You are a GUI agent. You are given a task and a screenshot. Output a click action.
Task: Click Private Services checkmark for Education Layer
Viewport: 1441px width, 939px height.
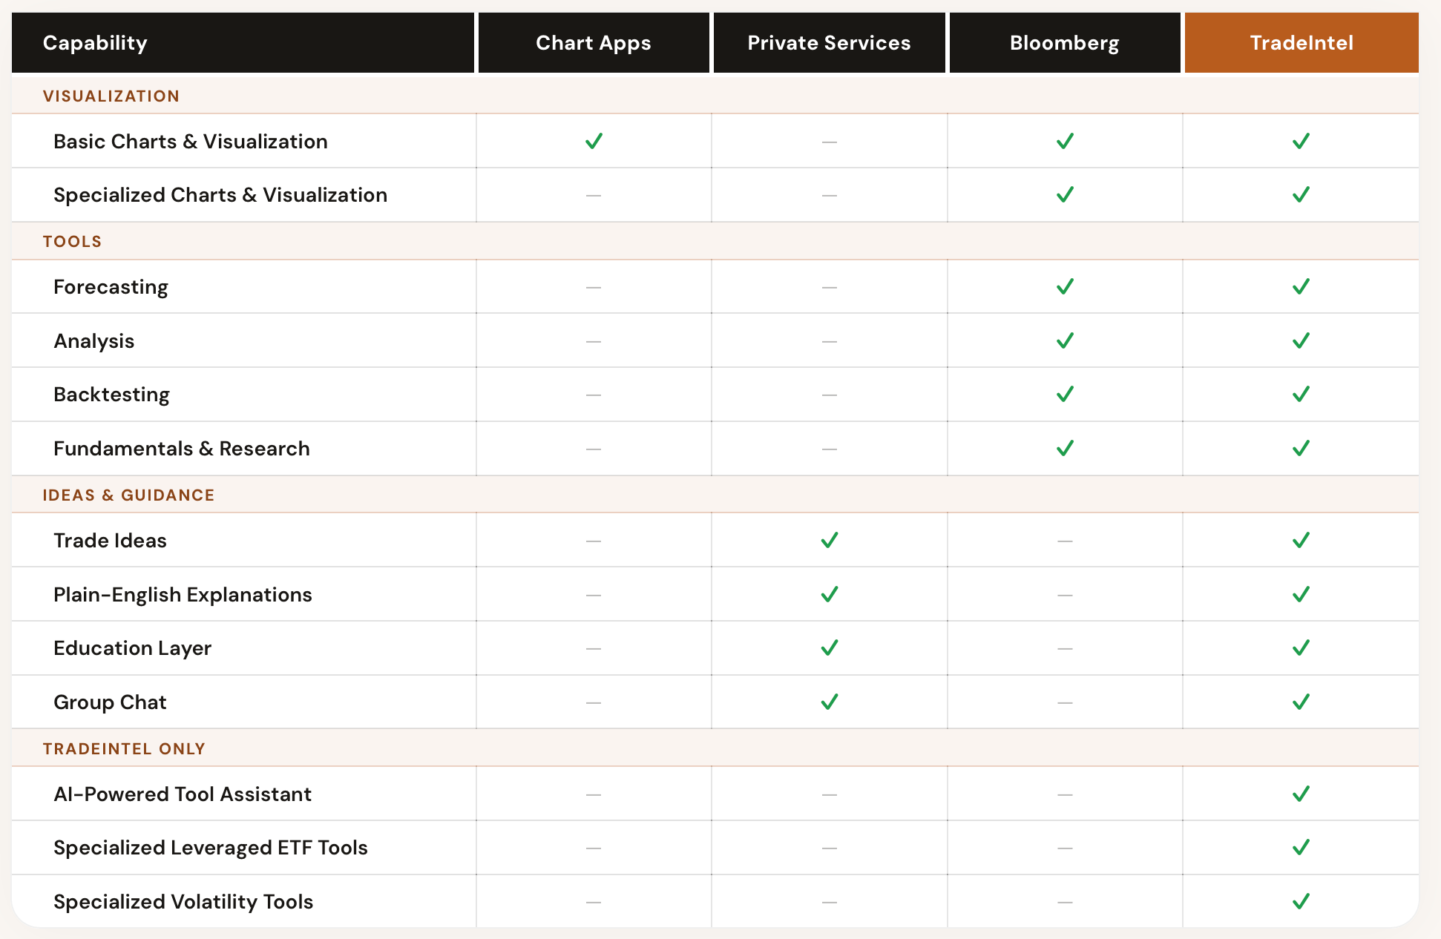830,648
